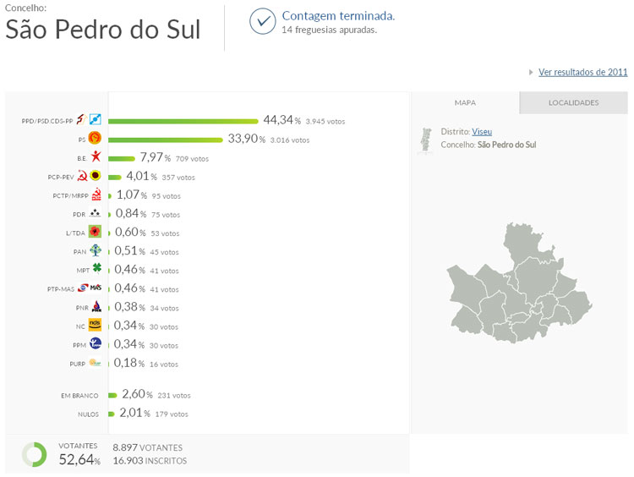The height and width of the screenshot is (477, 634).
Task: Click the NC yellow nós logo
Action: (96, 326)
